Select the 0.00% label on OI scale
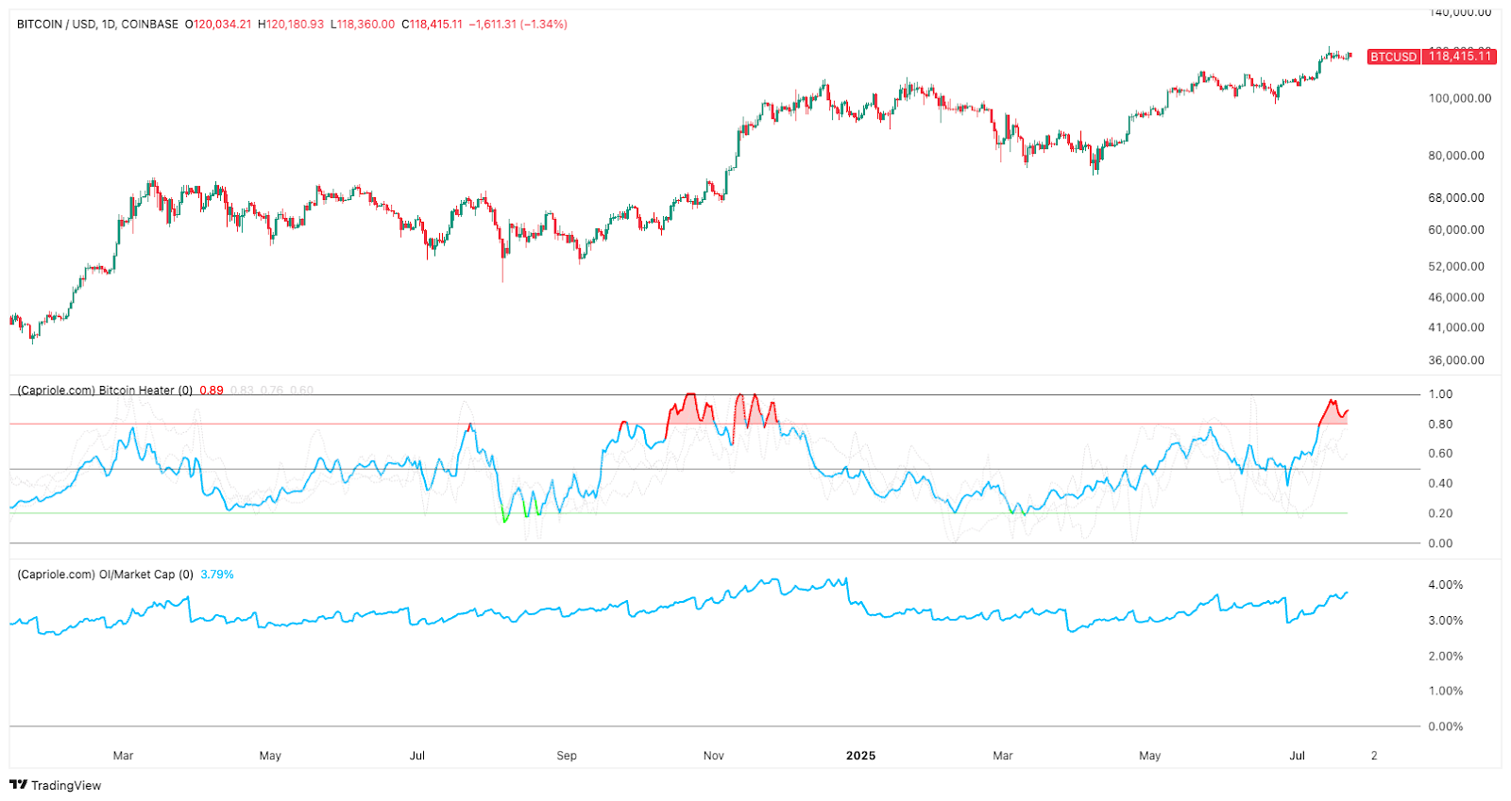1511x801 pixels. coord(1445,726)
